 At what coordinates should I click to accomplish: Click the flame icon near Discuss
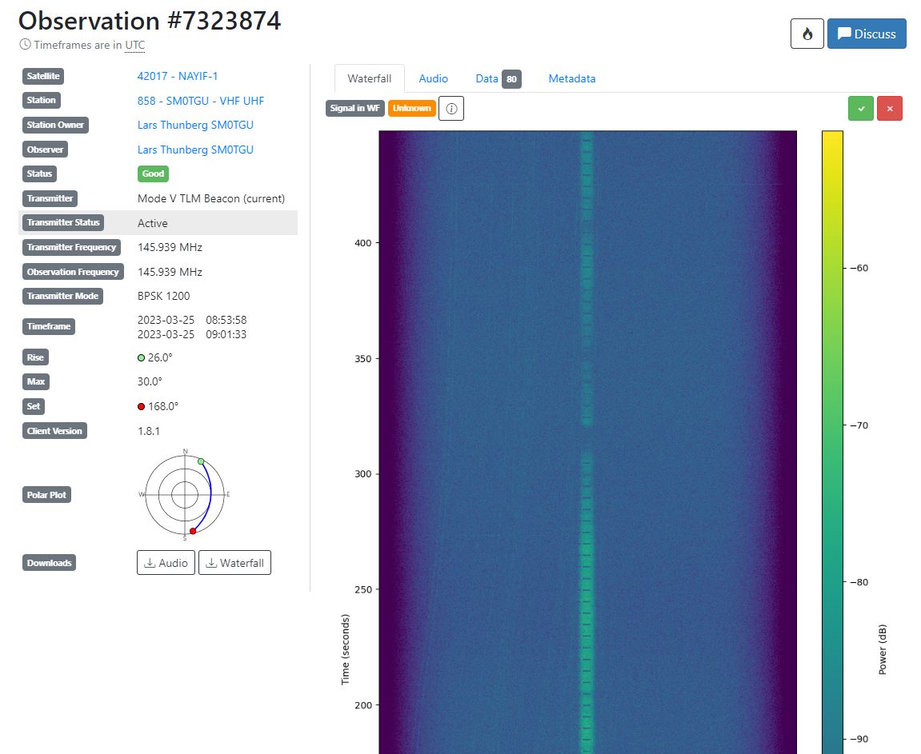[807, 34]
